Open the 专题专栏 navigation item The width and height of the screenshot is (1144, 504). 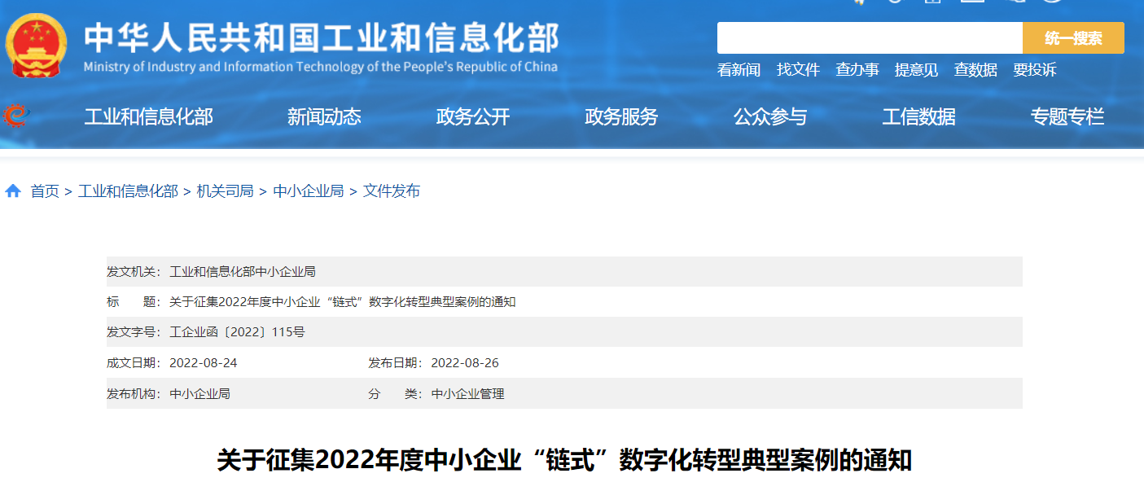click(1067, 117)
